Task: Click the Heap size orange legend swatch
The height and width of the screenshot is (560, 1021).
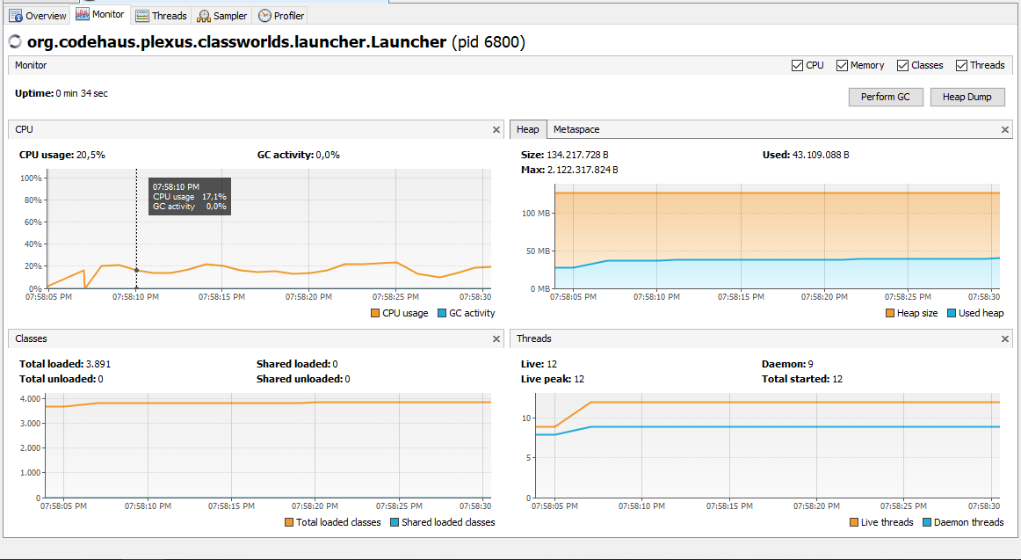Action: point(889,313)
